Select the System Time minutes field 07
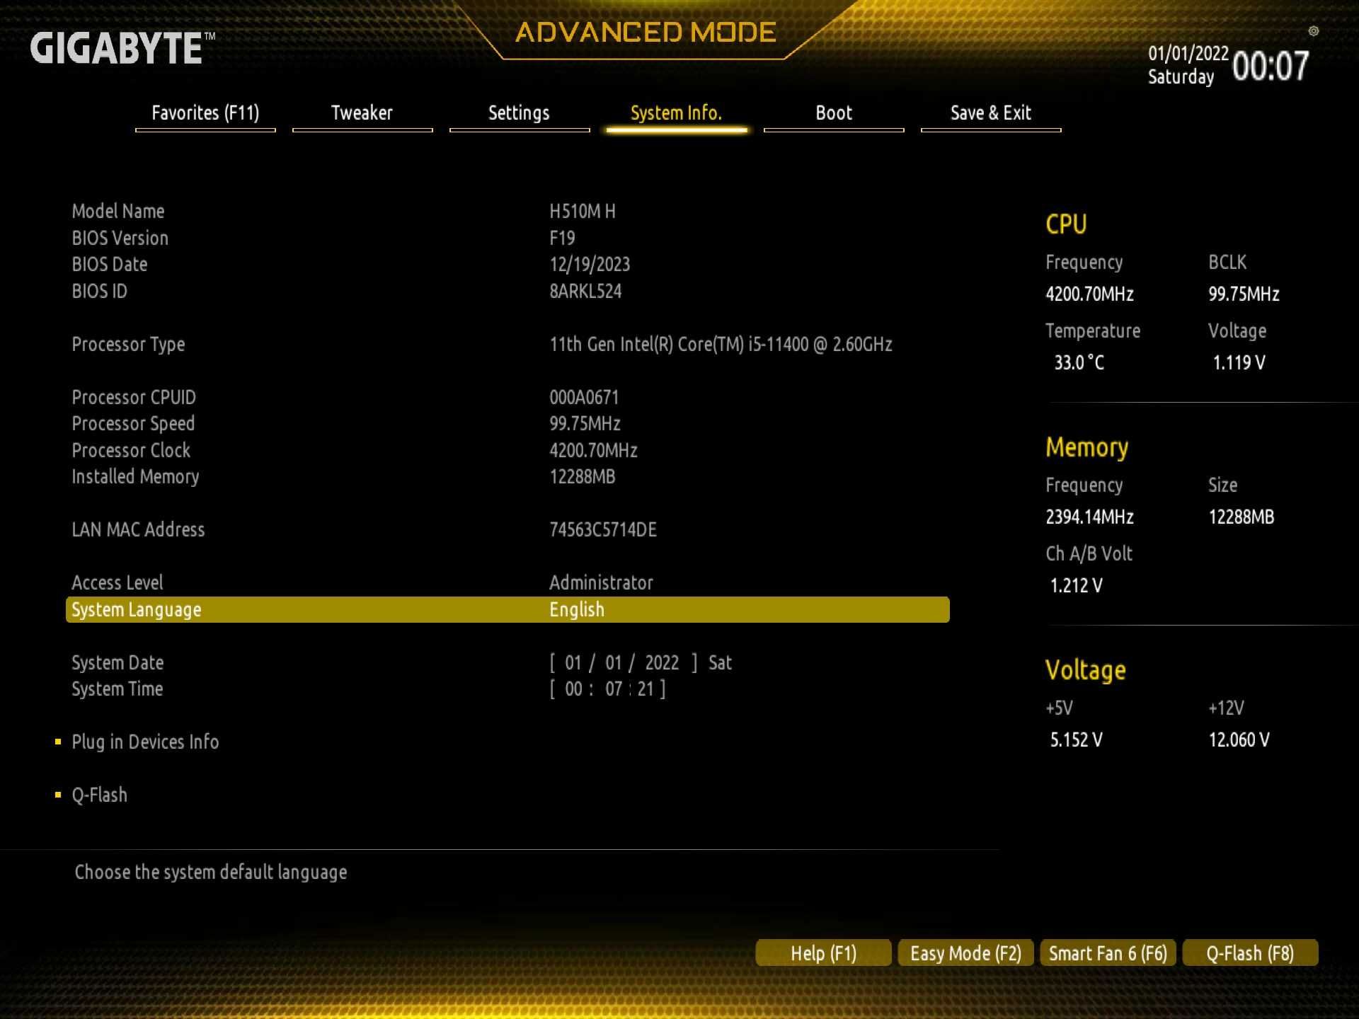This screenshot has height=1019, width=1359. click(614, 689)
